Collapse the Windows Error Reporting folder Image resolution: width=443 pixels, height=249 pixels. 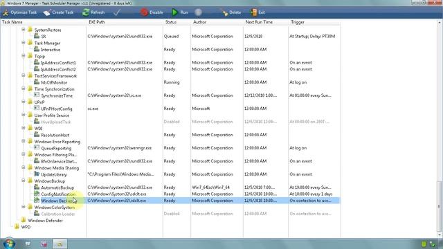(x=24, y=141)
